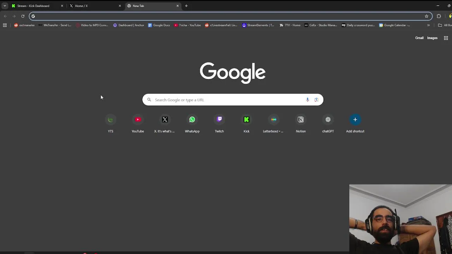Open the All Bookmarks folder

[x=445, y=25]
